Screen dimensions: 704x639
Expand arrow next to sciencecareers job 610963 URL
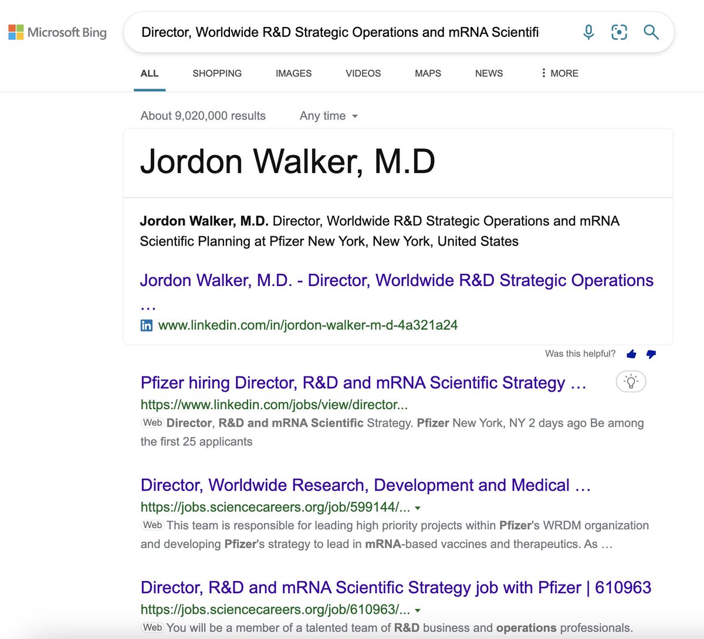coord(418,610)
